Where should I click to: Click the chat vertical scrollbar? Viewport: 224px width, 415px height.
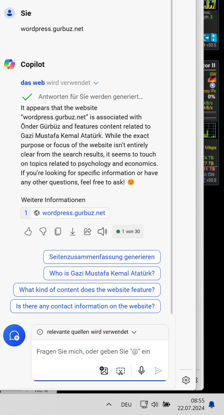172,157
